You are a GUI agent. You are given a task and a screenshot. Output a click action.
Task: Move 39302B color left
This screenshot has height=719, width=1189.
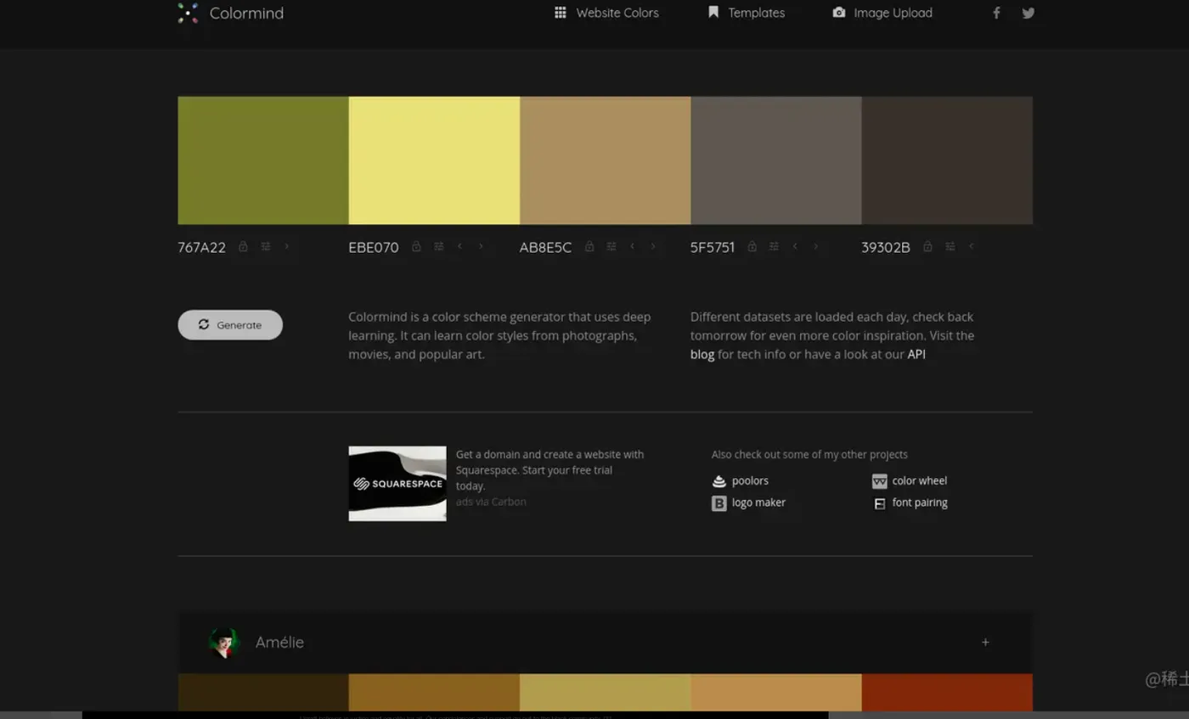pos(972,247)
